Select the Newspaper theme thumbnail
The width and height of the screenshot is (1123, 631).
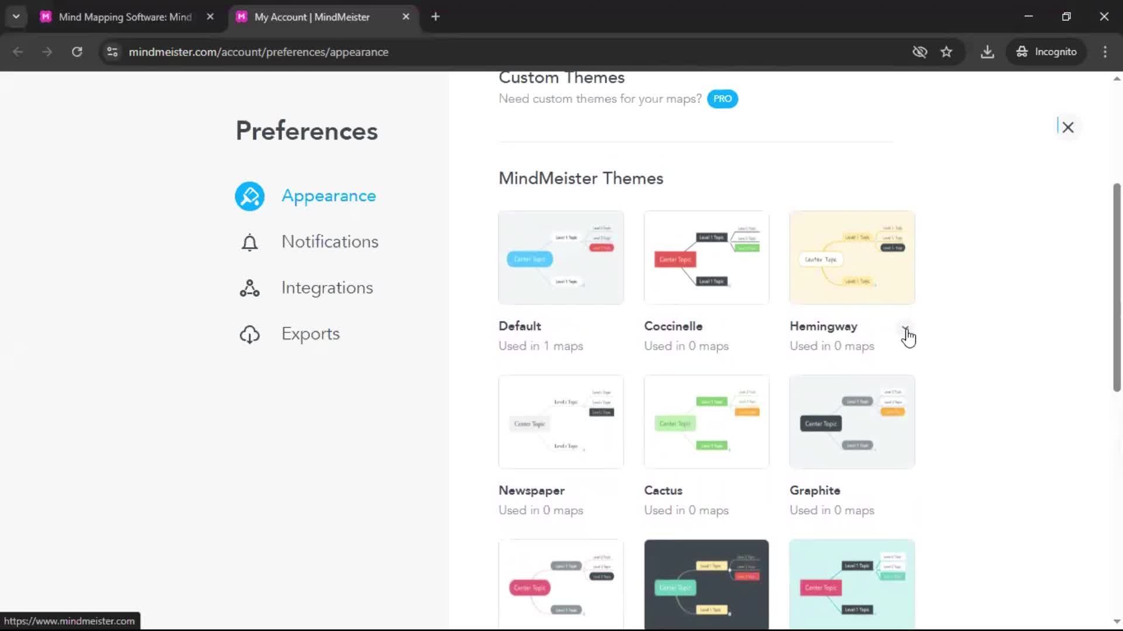point(561,422)
